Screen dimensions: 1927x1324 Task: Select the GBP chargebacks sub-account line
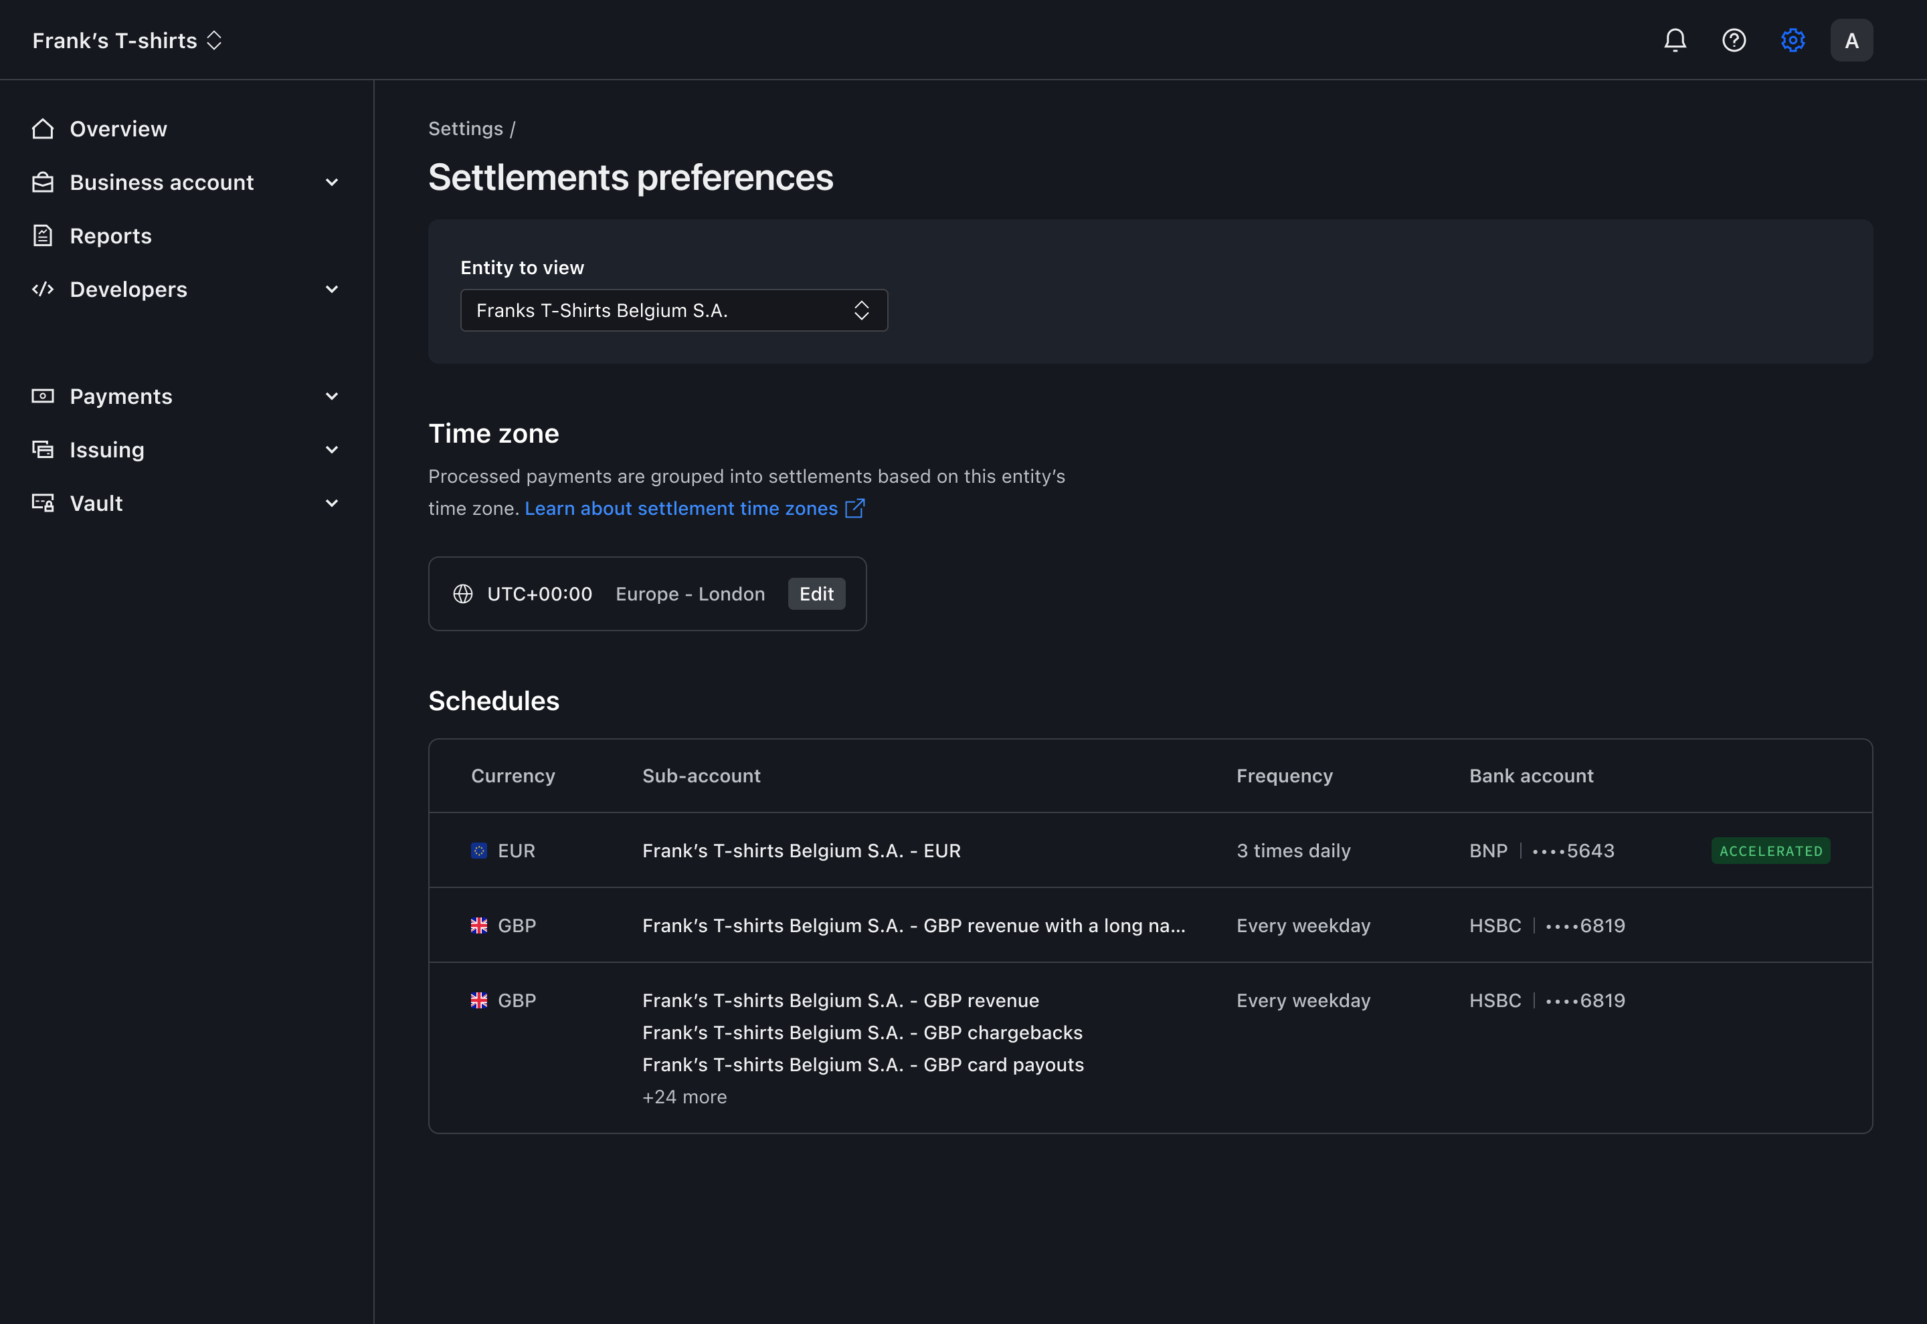pos(862,1032)
